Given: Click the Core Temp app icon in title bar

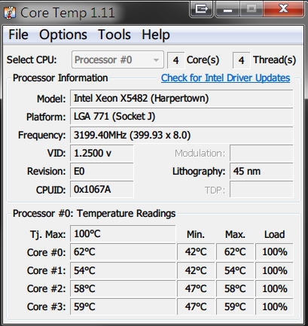Looking at the screenshot, I should [10, 13].
